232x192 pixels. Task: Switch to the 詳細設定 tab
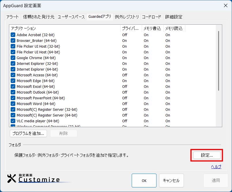173,17
